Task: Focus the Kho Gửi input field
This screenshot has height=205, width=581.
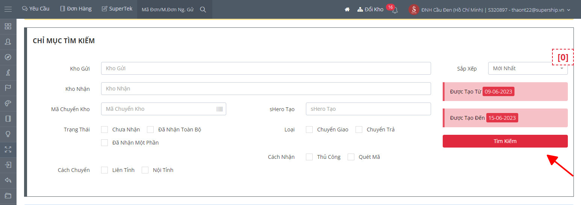Action: (x=266, y=68)
